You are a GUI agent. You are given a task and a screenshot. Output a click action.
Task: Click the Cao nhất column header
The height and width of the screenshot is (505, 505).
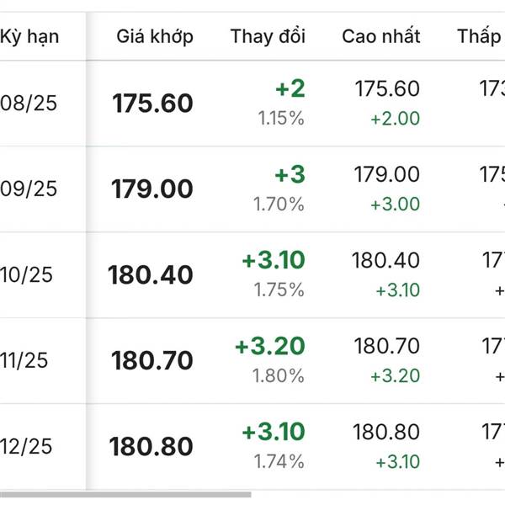pyautogui.click(x=381, y=36)
